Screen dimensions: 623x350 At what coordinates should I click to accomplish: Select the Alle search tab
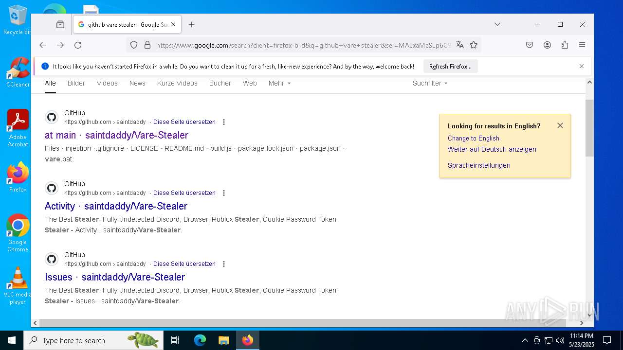click(50, 84)
